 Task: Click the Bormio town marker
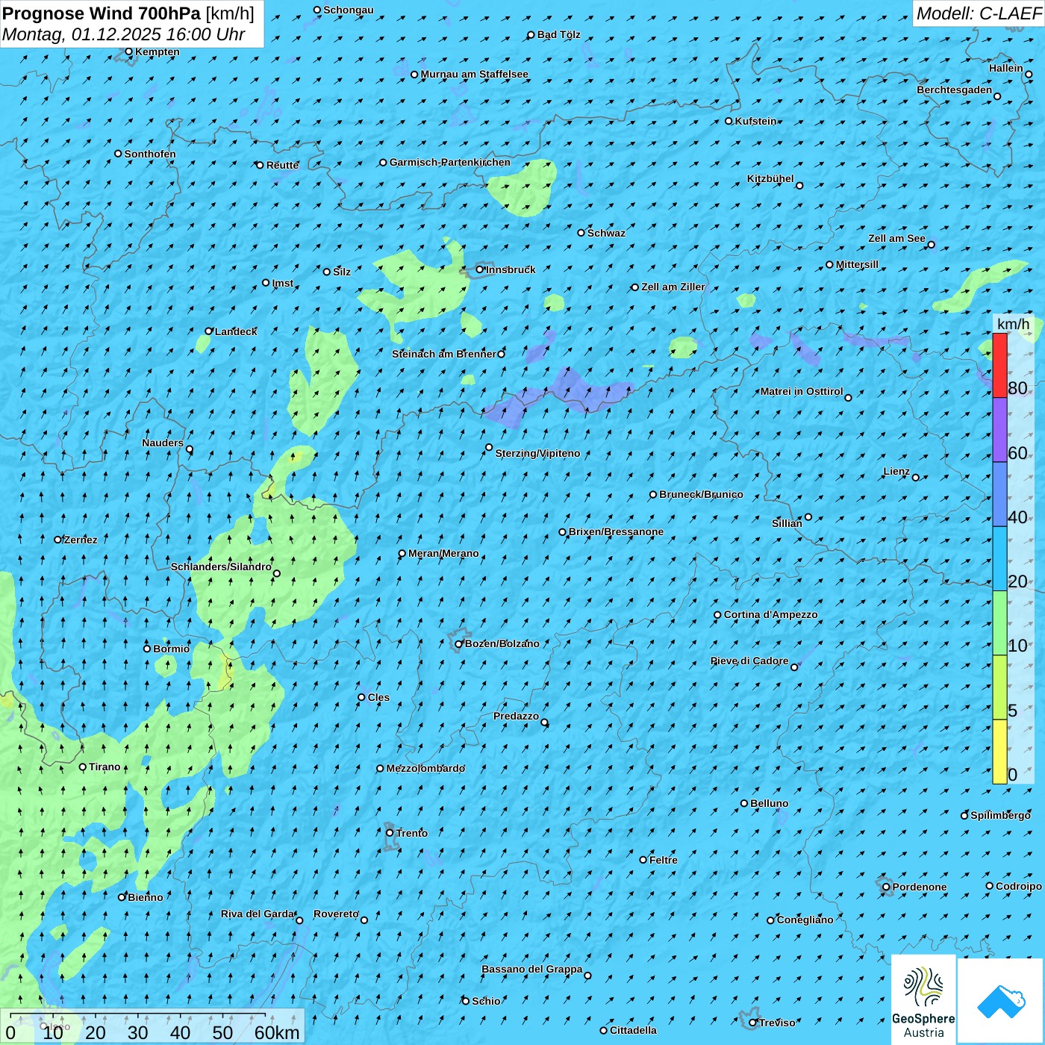click(x=147, y=649)
